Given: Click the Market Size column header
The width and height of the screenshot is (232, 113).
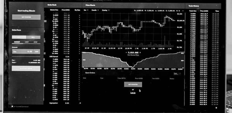Looking at the screenshot, I should tap(54, 10).
